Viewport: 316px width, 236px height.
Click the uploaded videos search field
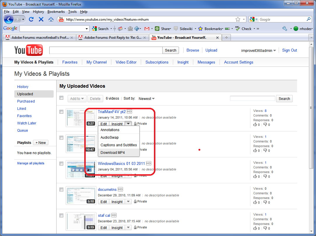252,98
